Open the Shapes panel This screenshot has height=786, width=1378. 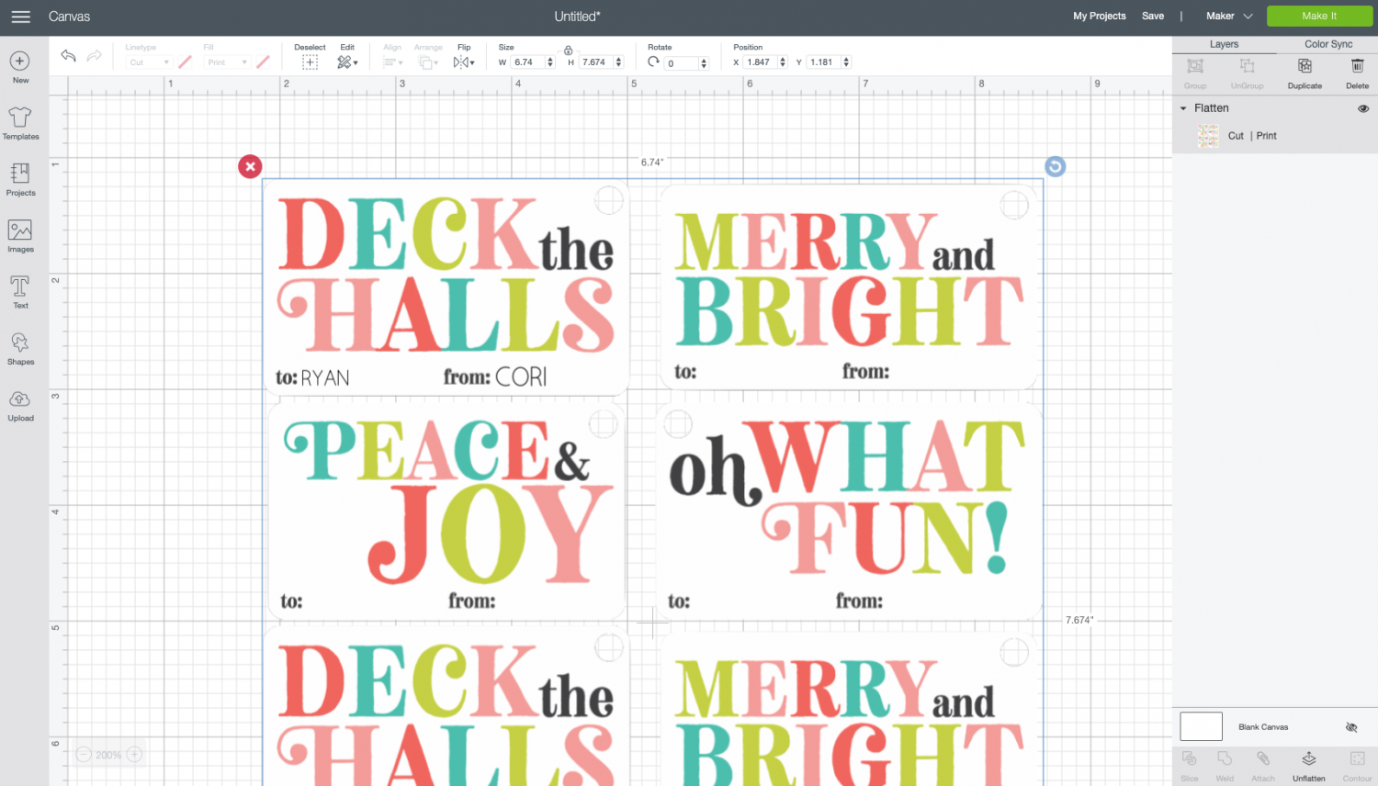20,349
